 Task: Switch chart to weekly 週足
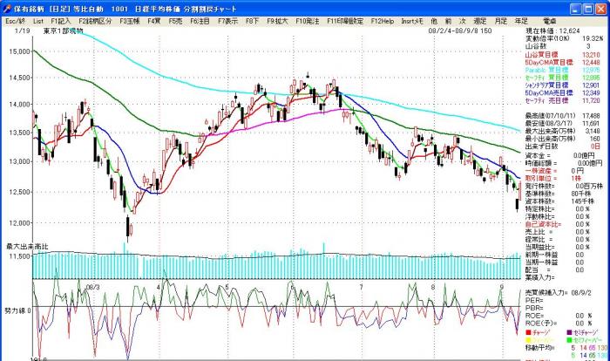479,22
